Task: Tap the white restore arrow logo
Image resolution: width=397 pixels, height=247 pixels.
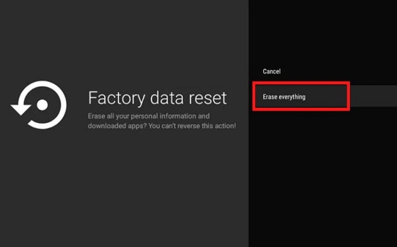Action: point(40,105)
